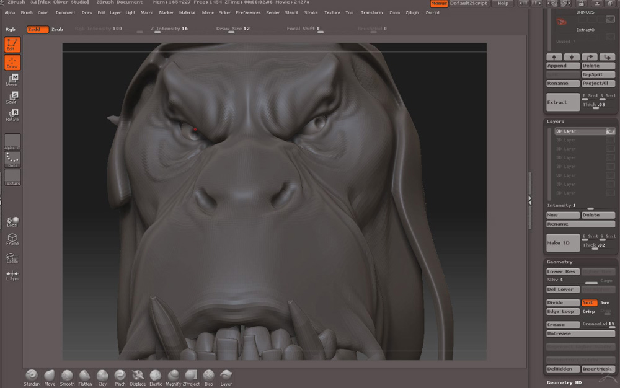Image resolution: width=620 pixels, height=388 pixels.
Task: Toggle Zsub sculpt mode
Action: coord(57,29)
